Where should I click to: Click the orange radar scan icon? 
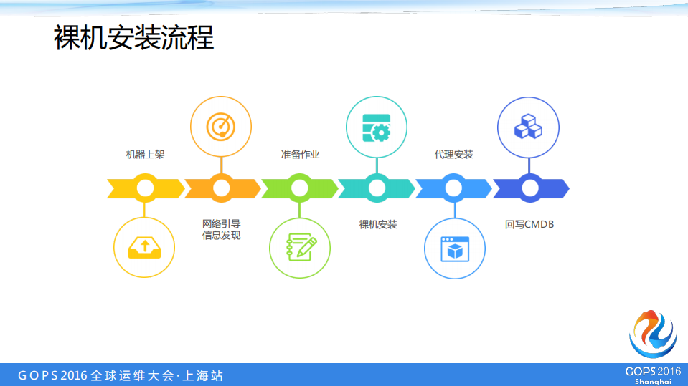pyautogui.click(x=221, y=127)
